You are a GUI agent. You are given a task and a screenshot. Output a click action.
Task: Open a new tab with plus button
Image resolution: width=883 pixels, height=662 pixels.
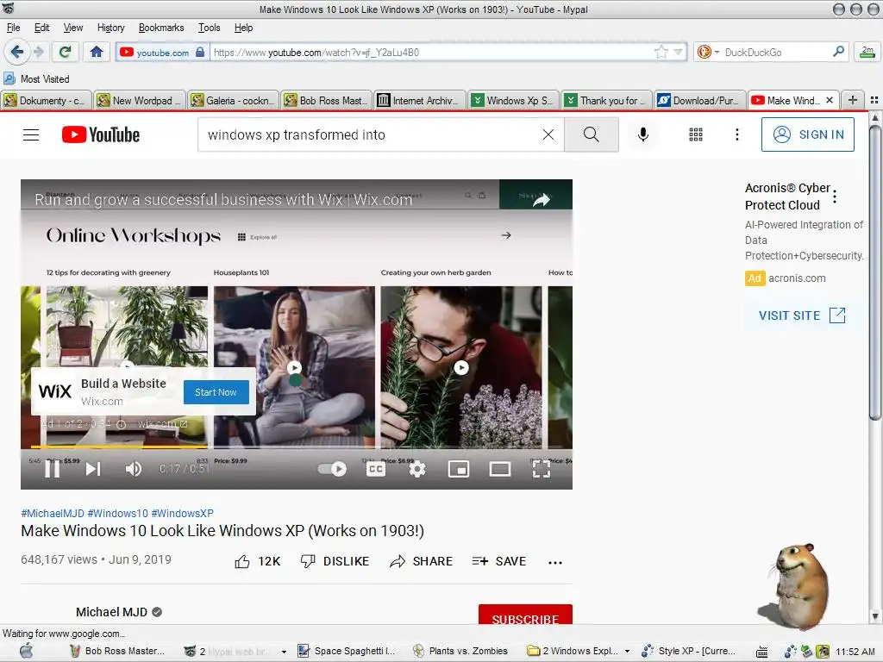click(853, 100)
